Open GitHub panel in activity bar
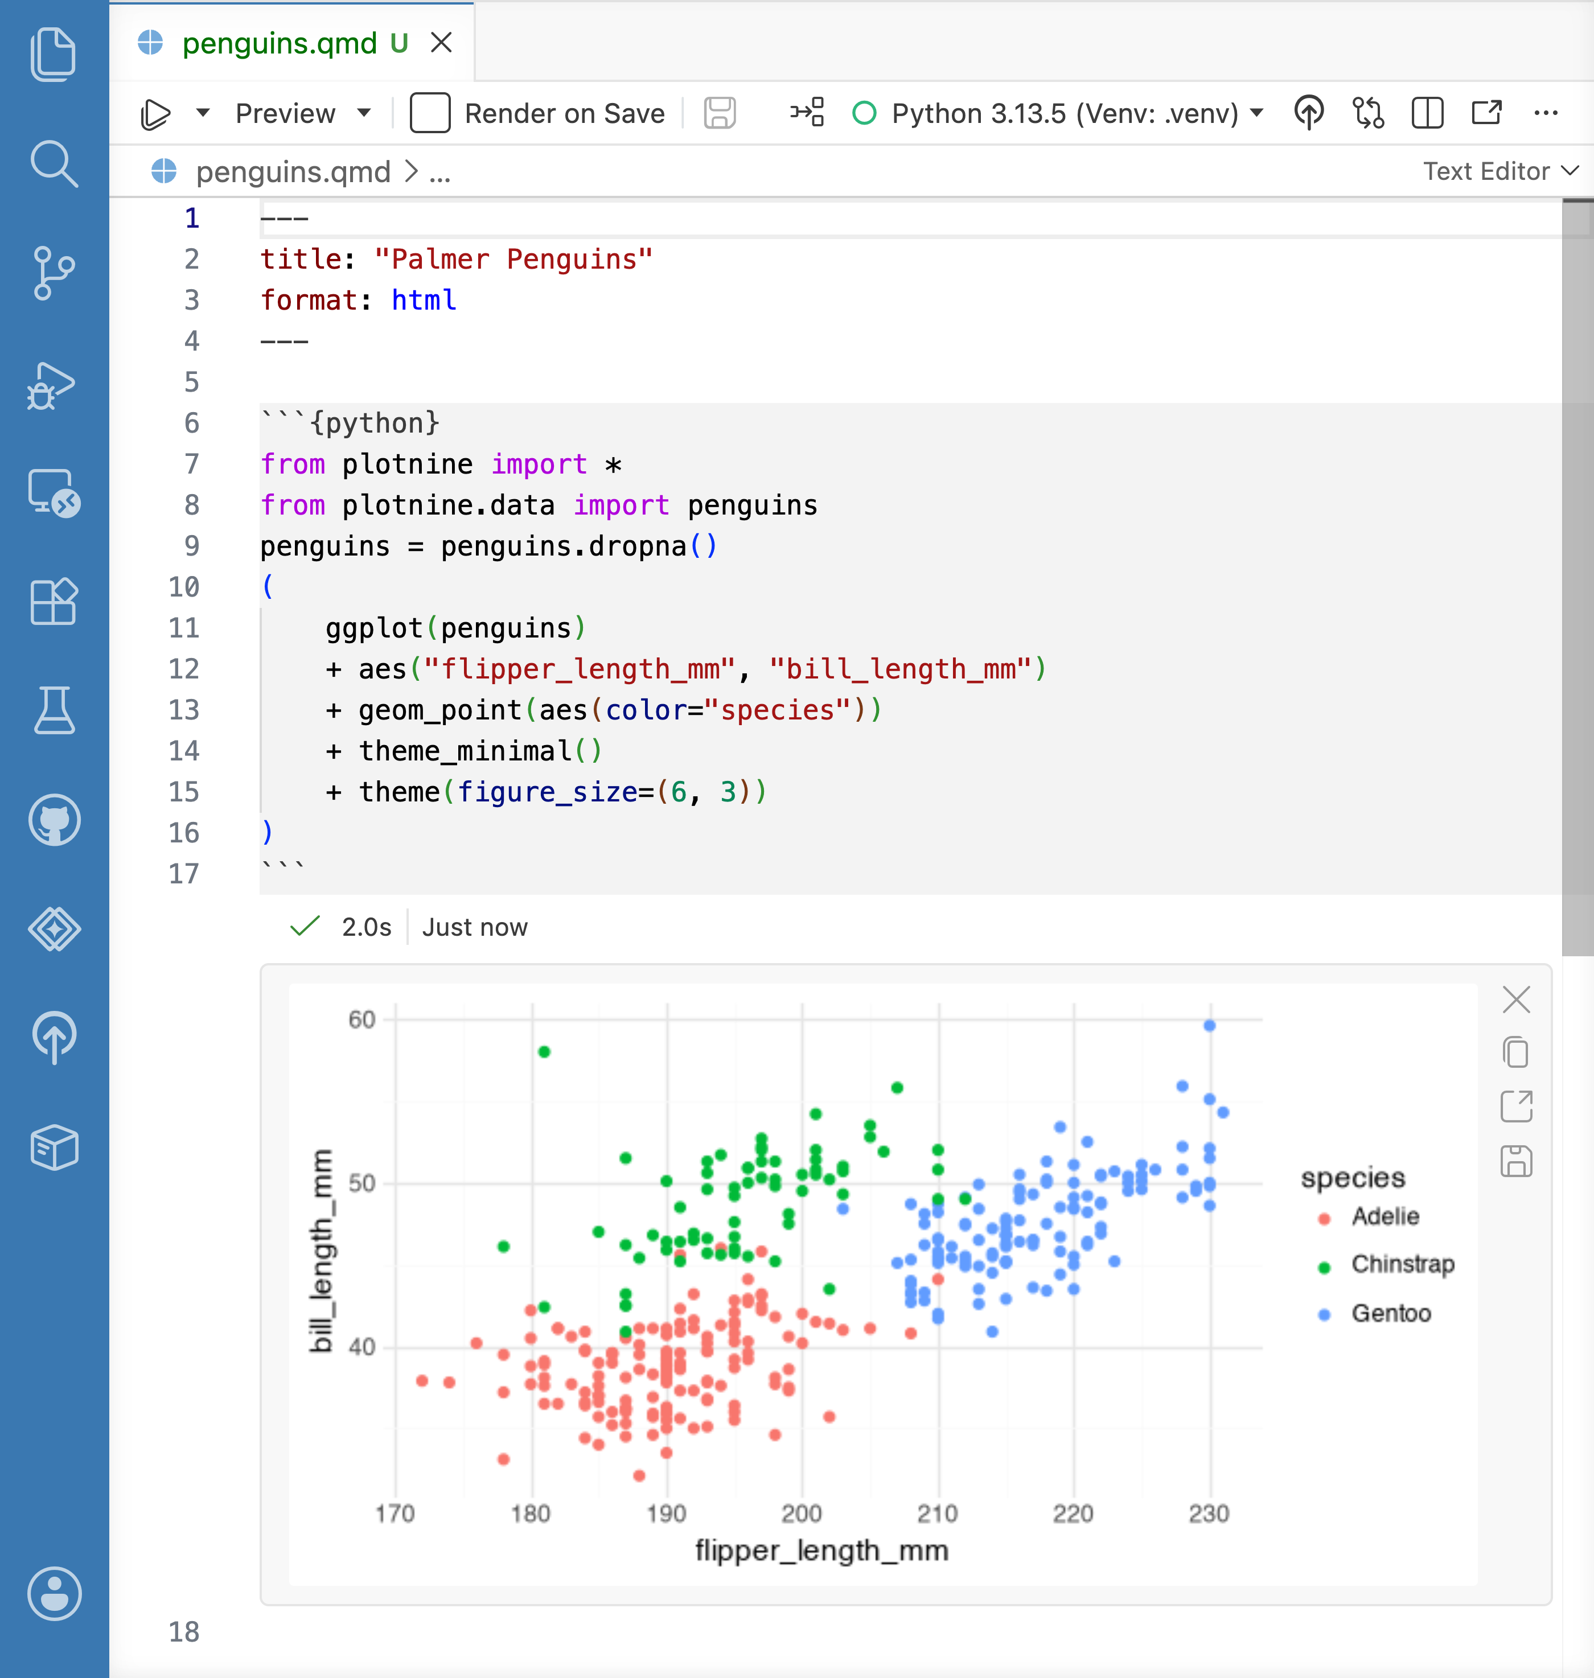Viewport: 1594px width, 1678px height. click(54, 820)
